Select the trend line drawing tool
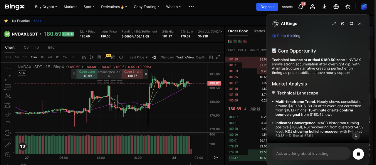Screen dimensions: 376x165 8,78
